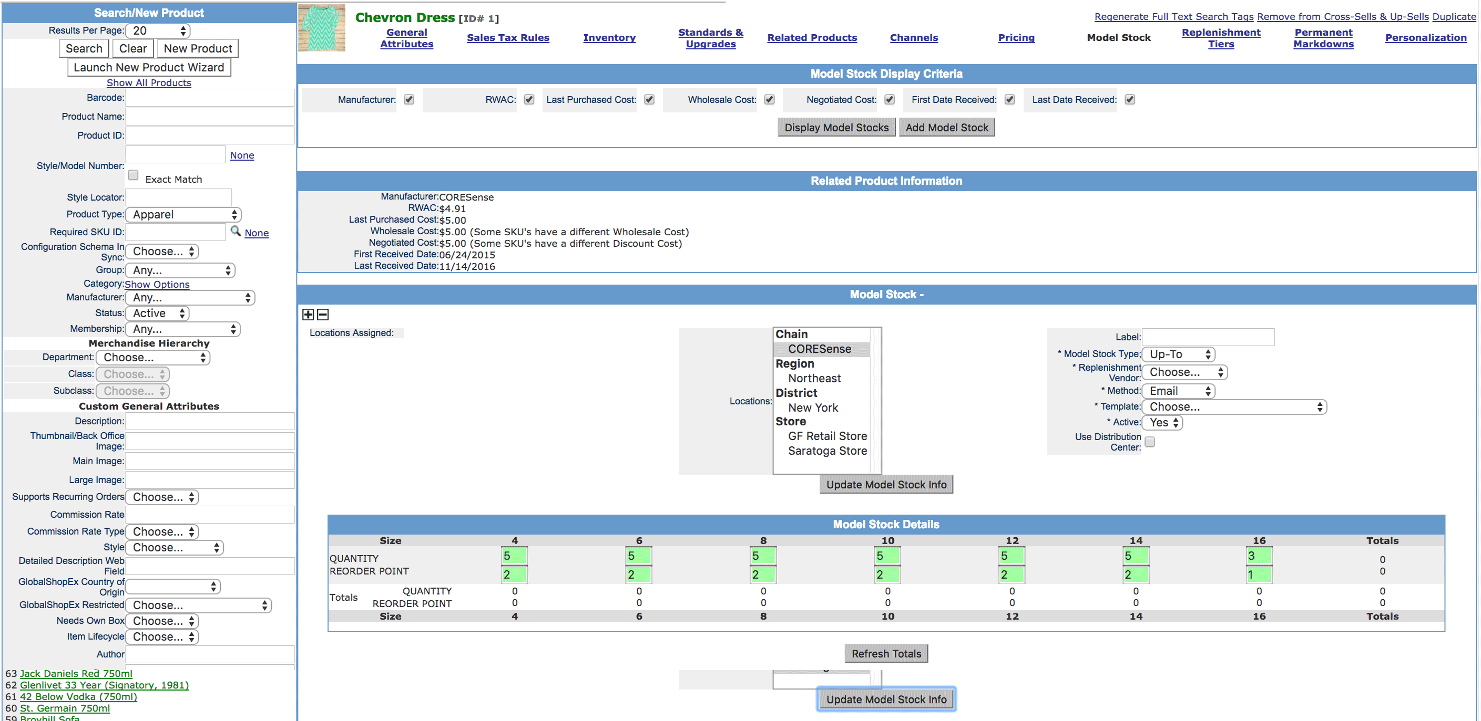Click the Barcode input field
This screenshot has width=1481, height=721.
point(210,98)
